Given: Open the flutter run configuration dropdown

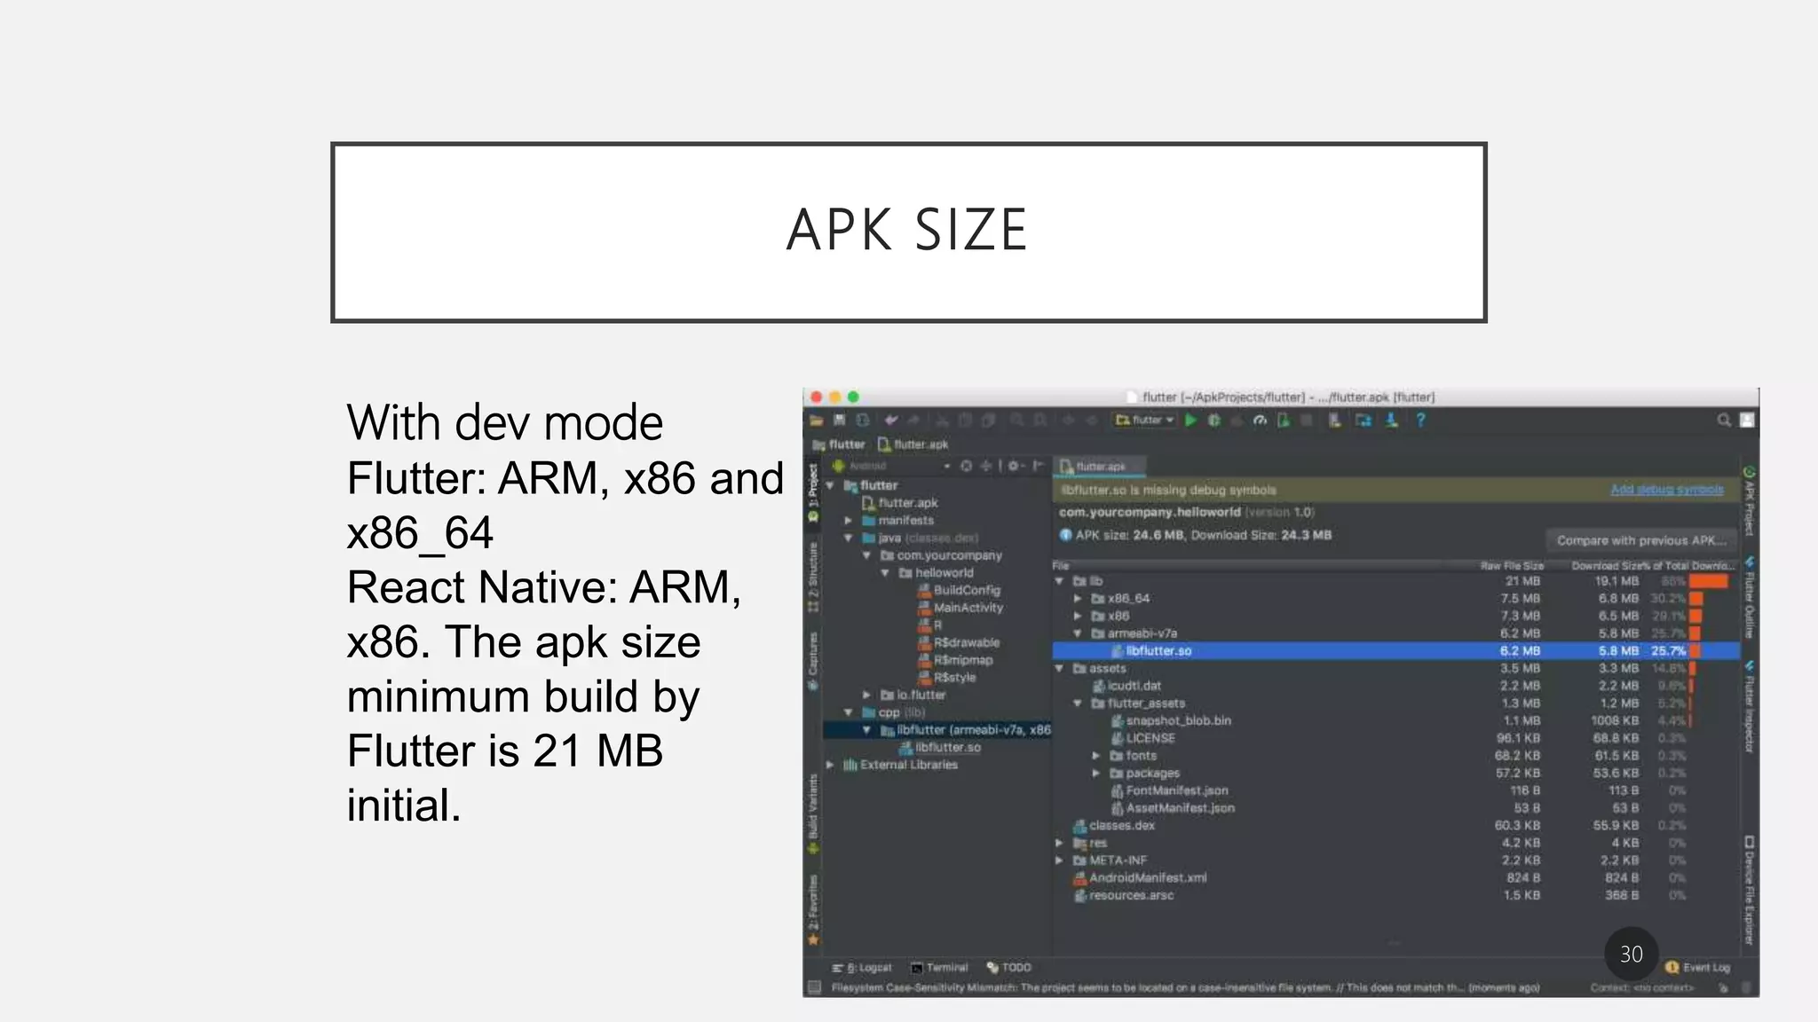Looking at the screenshot, I should 1145,421.
